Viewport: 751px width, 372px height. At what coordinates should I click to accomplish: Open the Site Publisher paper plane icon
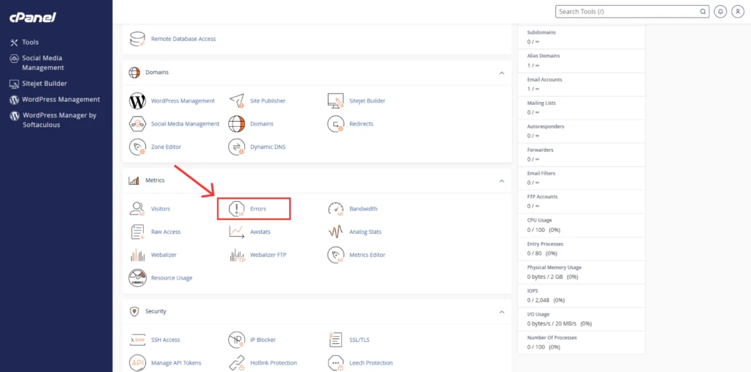click(237, 101)
